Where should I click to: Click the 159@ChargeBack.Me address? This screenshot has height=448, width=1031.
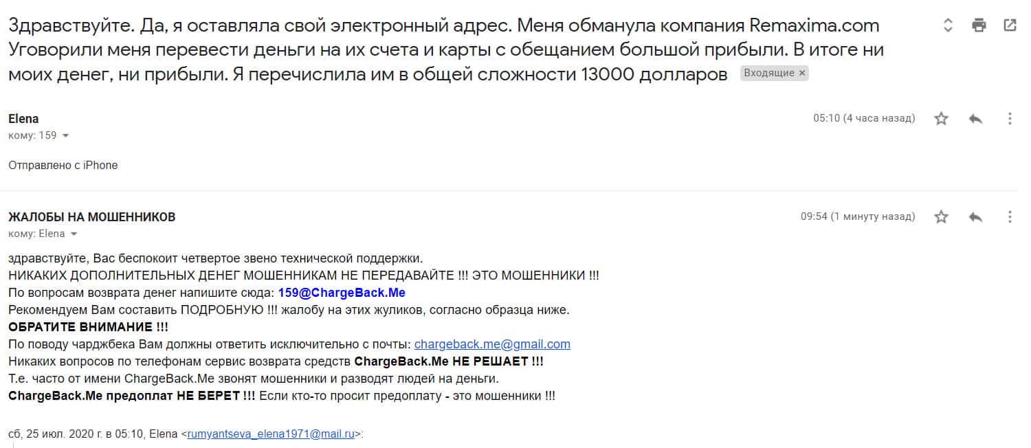(x=342, y=293)
